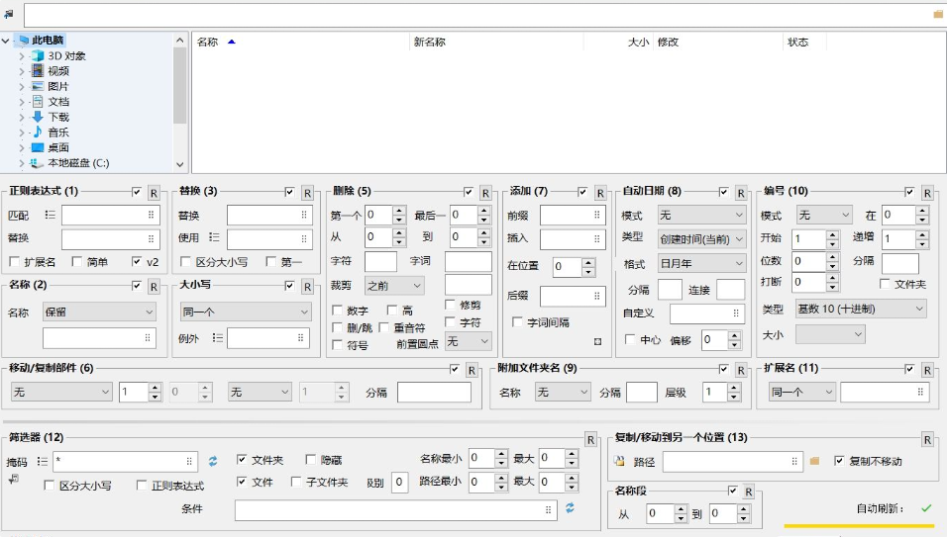Viewport: 948px width, 537px height.
Task: Open the 大小写 同一个 dropdown
Action: [245, 312]
